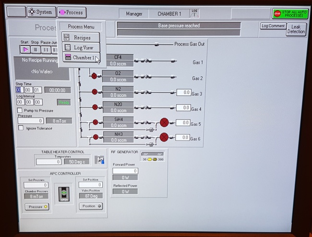Screen dimensions: 312x237
Task: Click the O2 gas line valve icon
Action: 95,76
